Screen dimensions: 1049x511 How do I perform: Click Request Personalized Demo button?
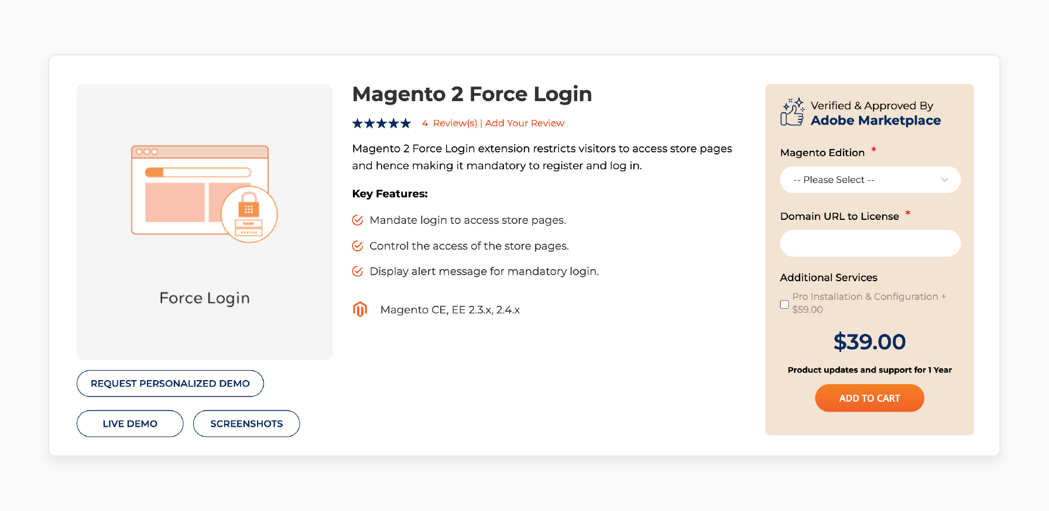[x=170, y=384]
